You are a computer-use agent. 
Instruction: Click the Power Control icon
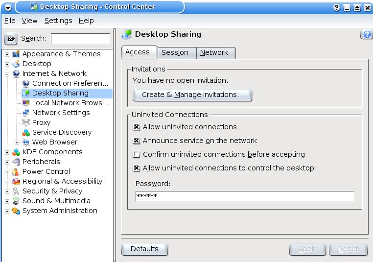pyautogui.click(x=16, y=171)
